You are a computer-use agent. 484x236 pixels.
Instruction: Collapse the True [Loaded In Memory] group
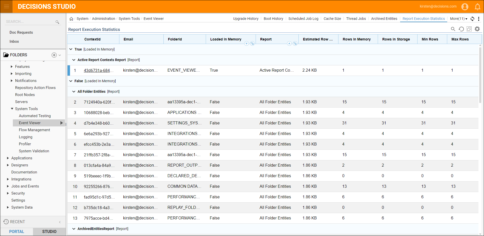(x=71, y=49)
